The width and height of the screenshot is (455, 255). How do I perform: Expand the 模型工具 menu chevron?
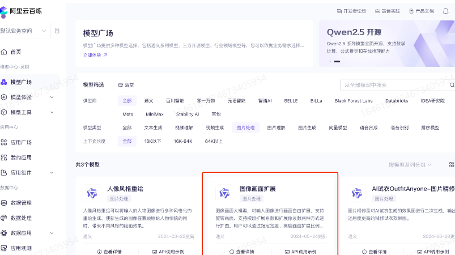[x=52, y=112]
